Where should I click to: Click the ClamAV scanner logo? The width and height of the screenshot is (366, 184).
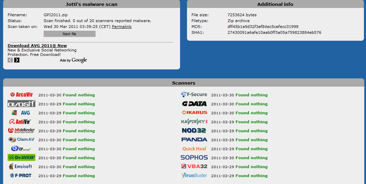tap(21, 139)
